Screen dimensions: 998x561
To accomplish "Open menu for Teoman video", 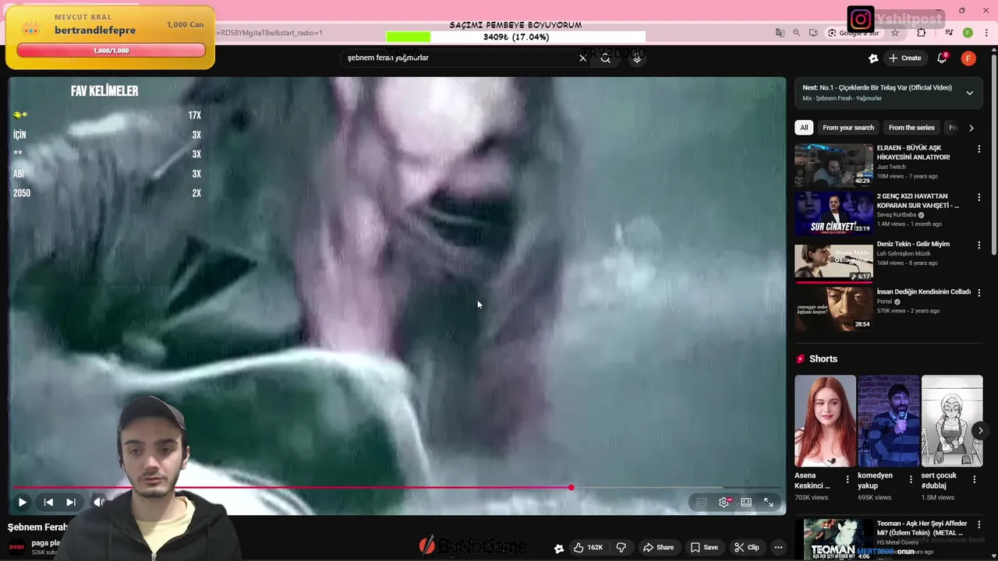I will click(979, 525).
